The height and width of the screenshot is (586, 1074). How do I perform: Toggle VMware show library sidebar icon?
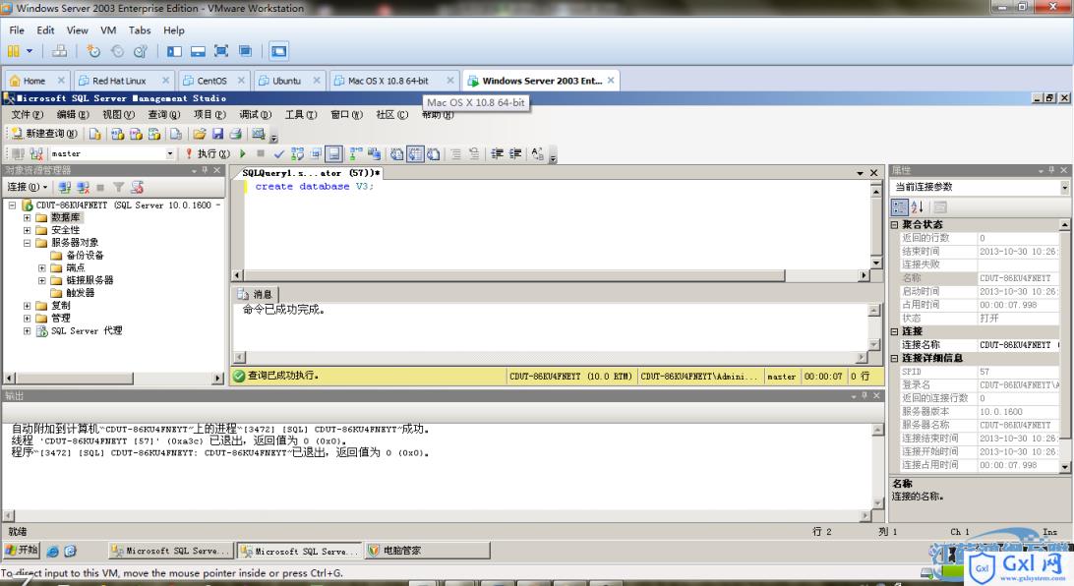pos(175,51)
